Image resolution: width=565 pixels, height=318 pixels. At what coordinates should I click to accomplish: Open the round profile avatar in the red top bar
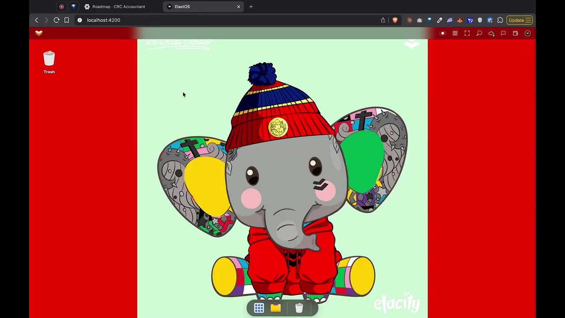pos(527,34)
